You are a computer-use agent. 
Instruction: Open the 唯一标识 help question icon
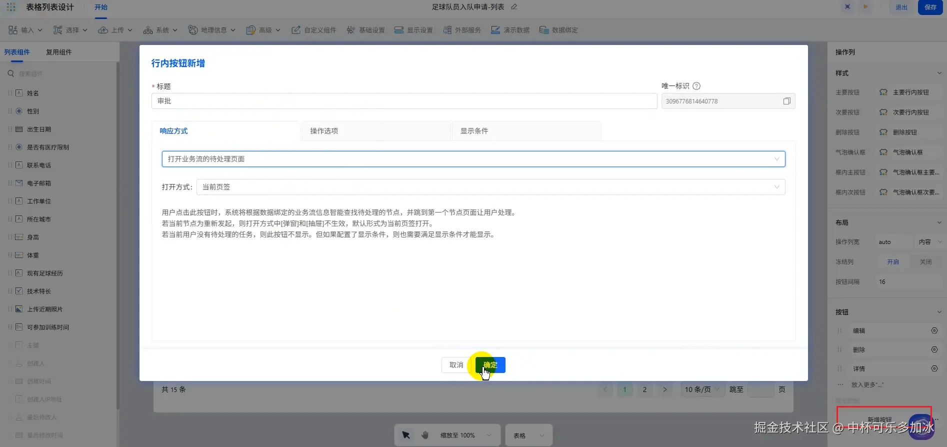click(x=696, y=86)
